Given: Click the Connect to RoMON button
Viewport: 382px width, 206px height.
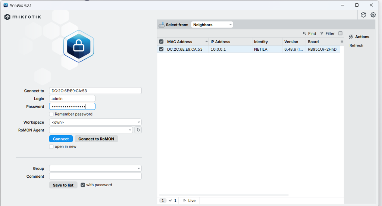Looking at the screenshot, I should 96,139.
